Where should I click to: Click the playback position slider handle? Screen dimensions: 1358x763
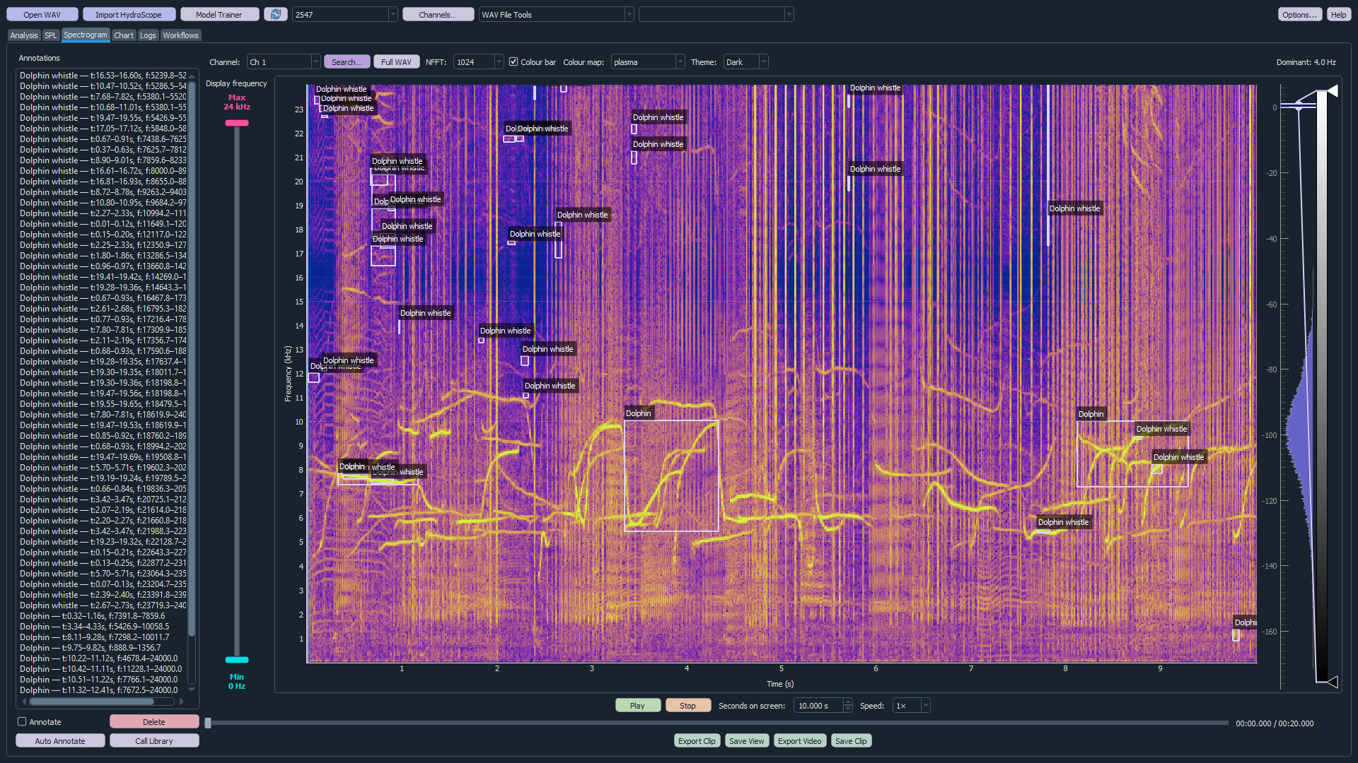pyautogui.click(x=208, y=723)
